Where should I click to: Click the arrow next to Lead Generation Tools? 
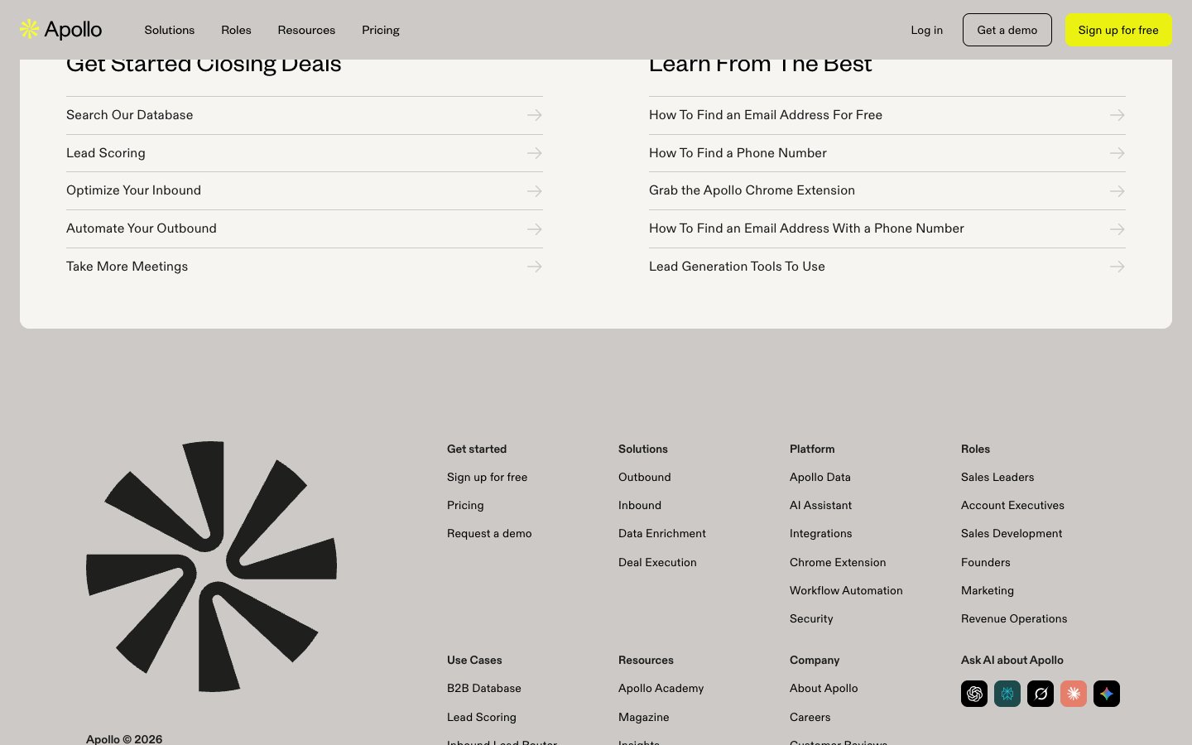tap(1117, 267)
